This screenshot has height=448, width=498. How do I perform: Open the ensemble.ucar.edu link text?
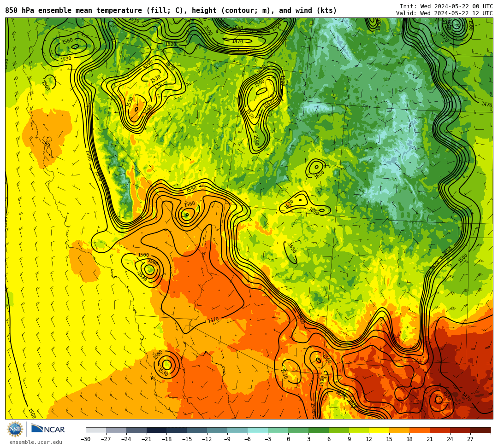(x=36, y=442)
